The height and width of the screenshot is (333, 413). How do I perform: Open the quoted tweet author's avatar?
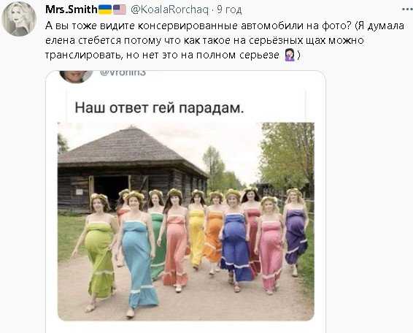pyautogui.click(x=76, y=76)
